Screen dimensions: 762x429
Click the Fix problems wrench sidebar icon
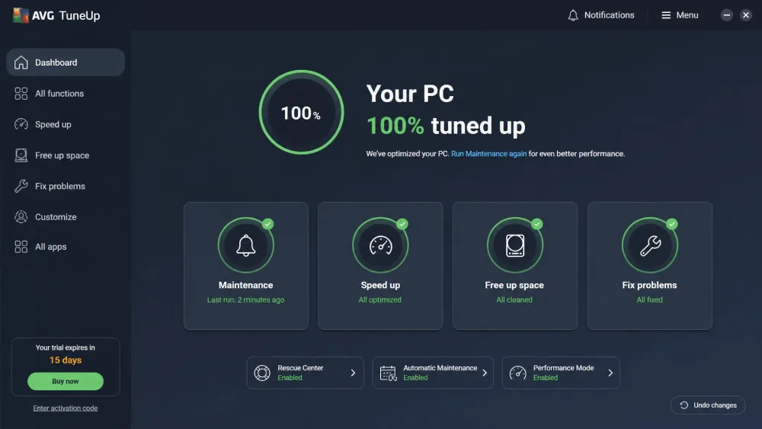pyautogui.click(x=21, y=186)
